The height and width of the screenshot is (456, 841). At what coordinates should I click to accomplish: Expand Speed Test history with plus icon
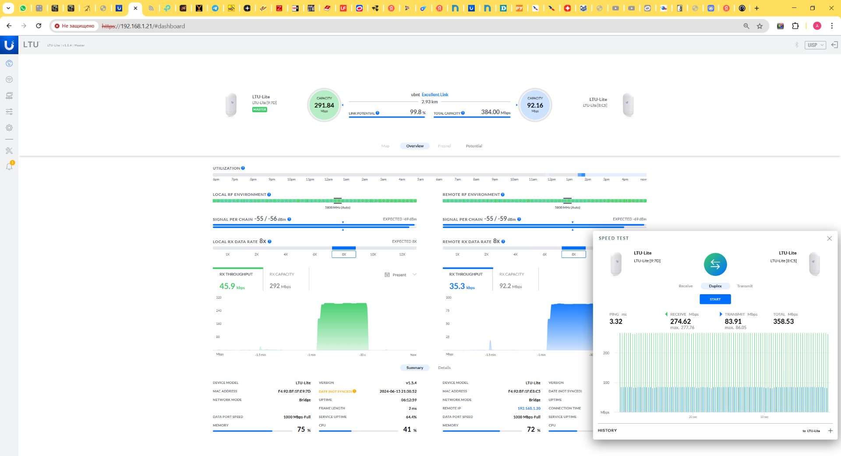[830, 431]
